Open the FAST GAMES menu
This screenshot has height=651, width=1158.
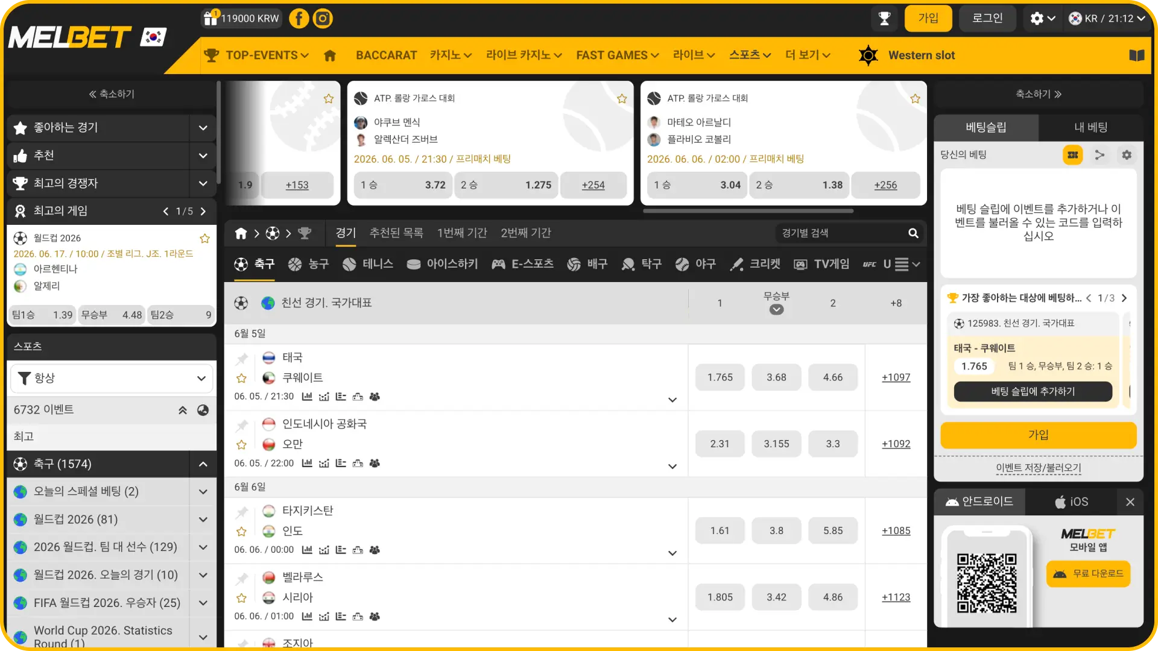tap(618, 55)
